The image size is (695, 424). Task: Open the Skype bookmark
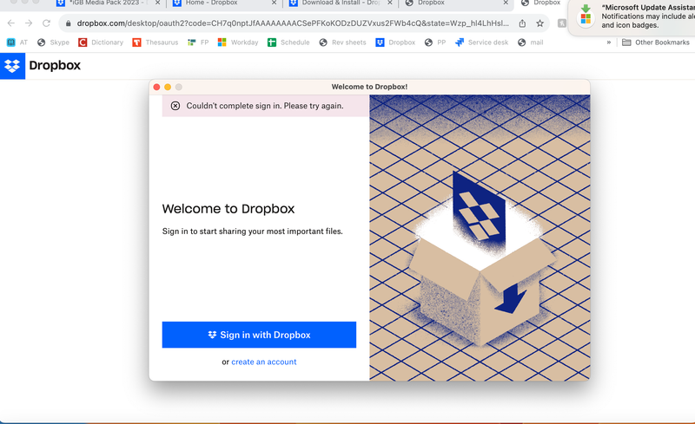click(54, 42)
